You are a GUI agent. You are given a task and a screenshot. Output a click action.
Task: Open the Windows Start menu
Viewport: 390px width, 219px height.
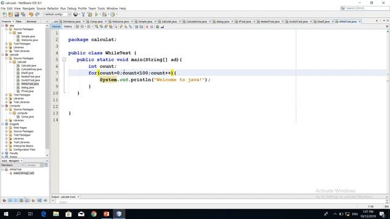pyautogui.click(x=5, y=214)
